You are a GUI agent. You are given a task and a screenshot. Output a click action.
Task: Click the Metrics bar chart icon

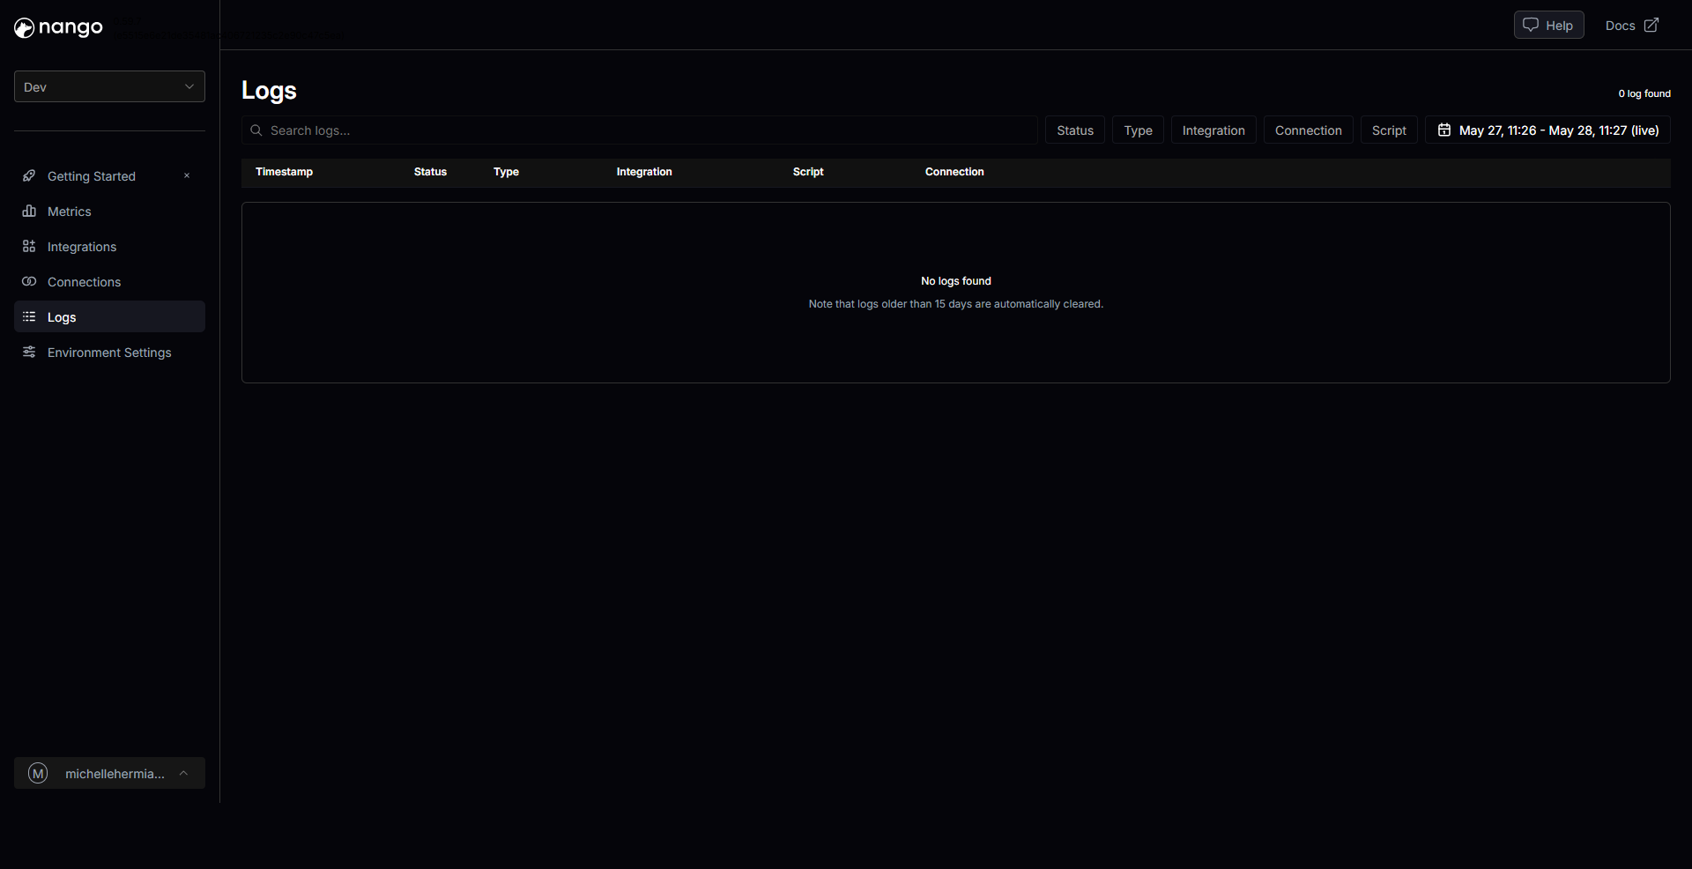click(29, 211)
